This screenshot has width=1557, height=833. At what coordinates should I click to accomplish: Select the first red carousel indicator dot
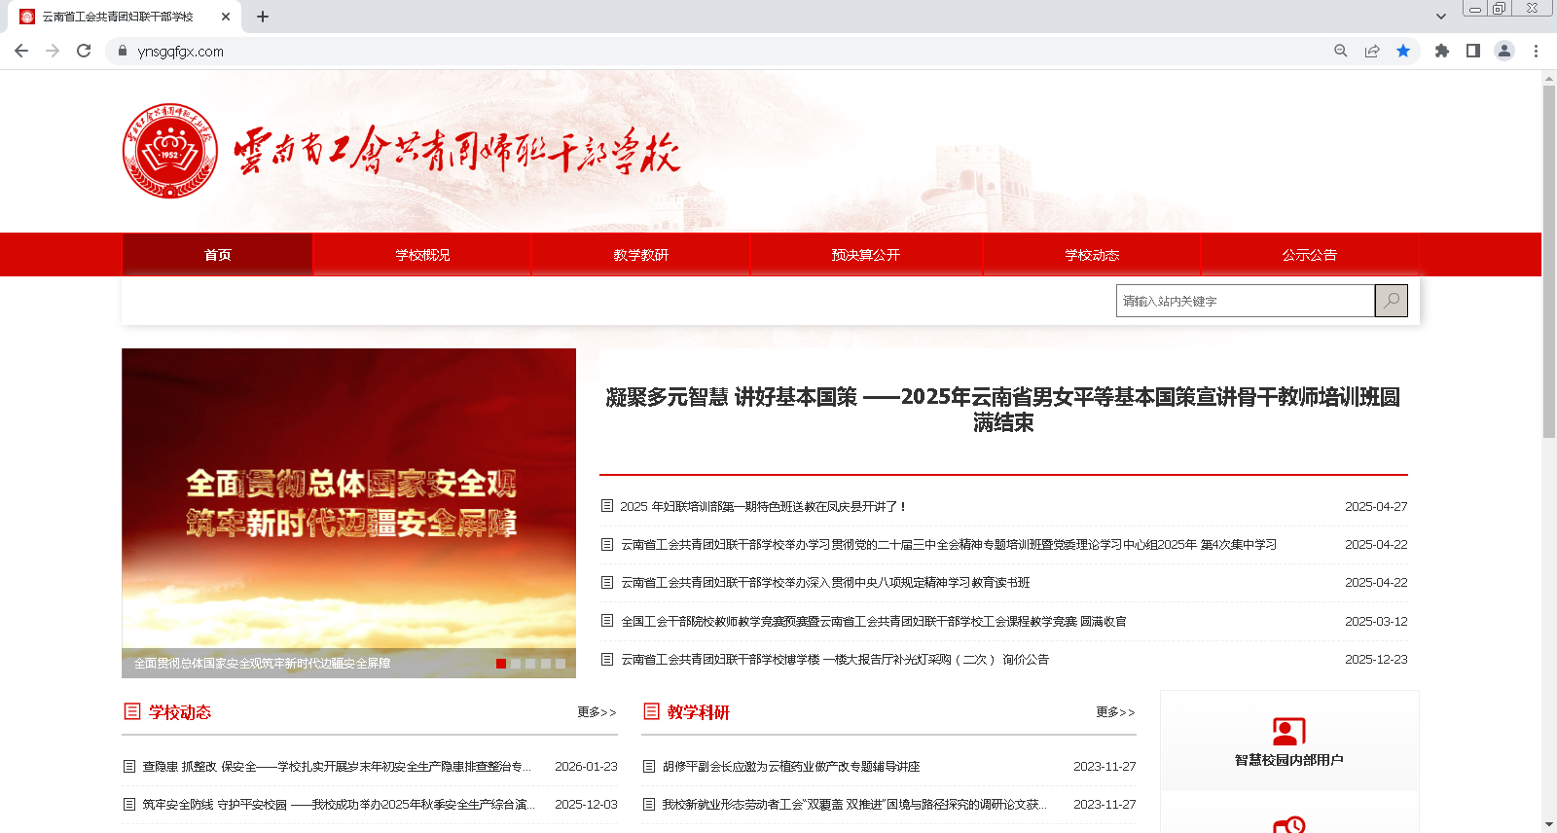tap(501, 664)
